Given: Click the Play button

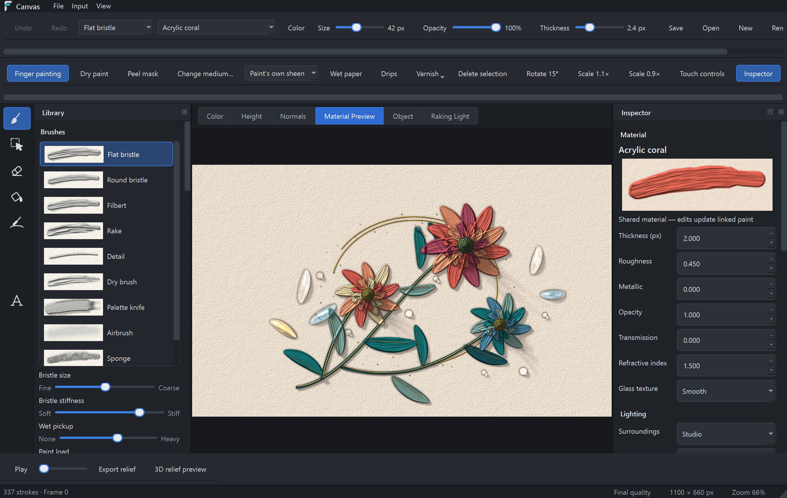Looking at the screenshot, I should point(21,469).
